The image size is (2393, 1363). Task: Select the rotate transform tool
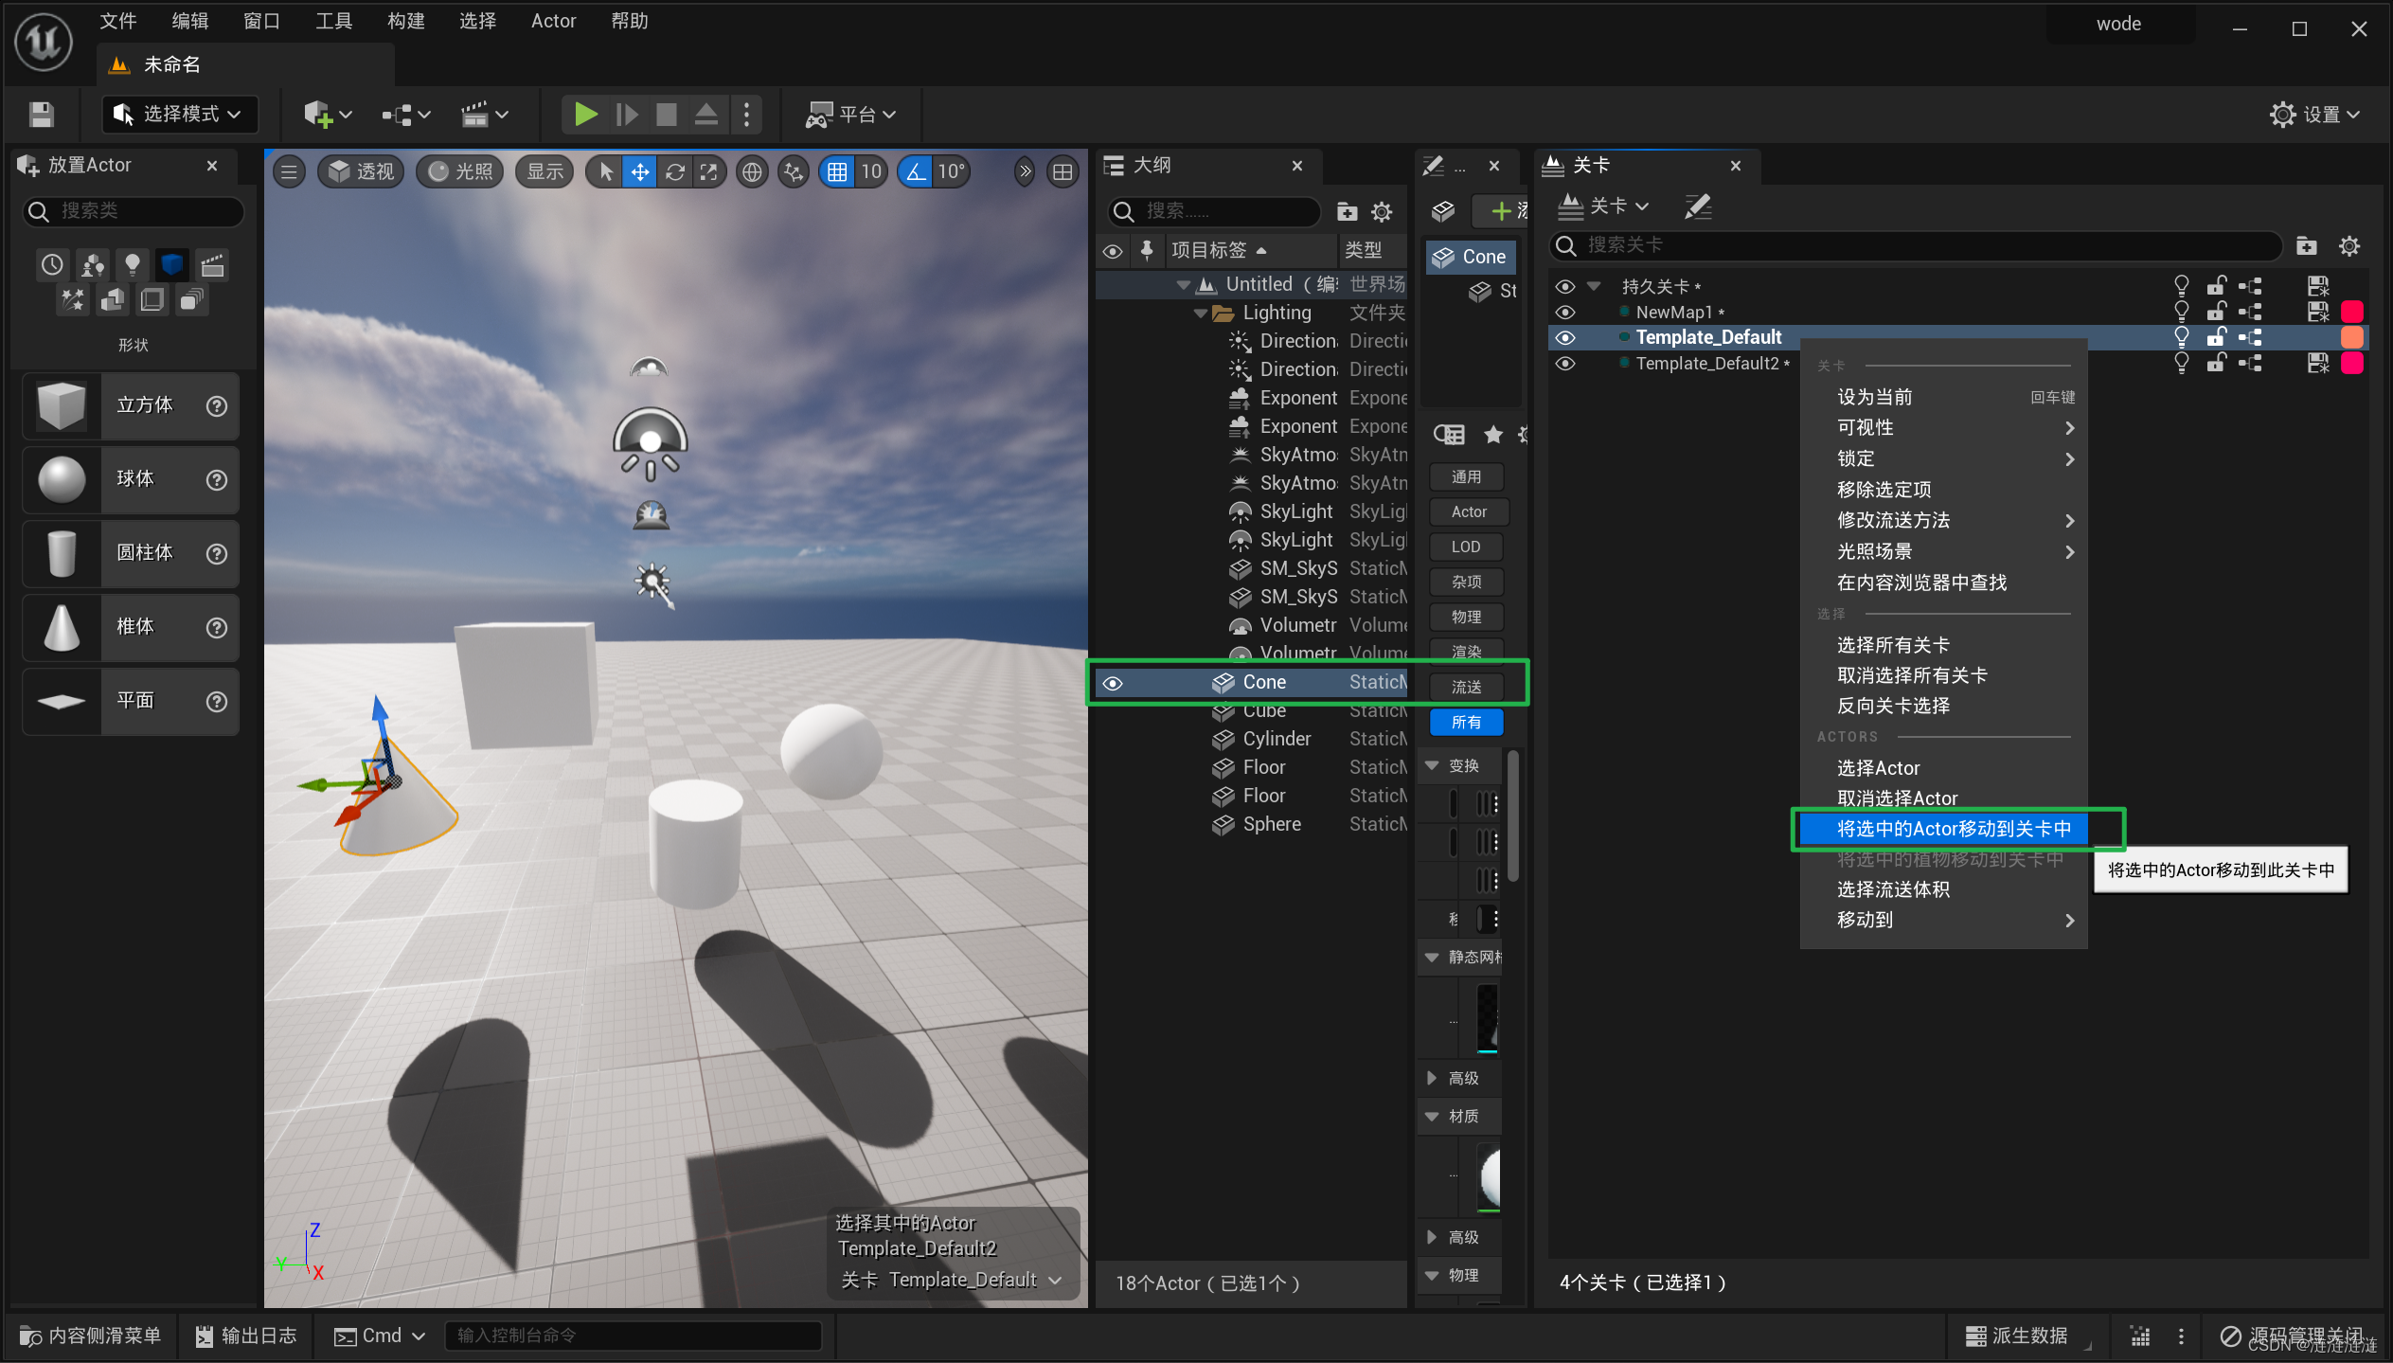coord(674,171)
